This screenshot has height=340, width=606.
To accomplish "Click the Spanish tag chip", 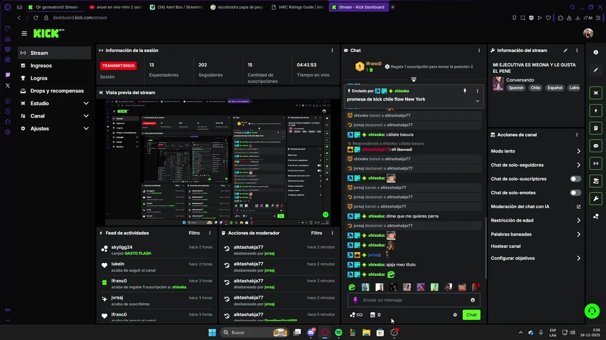I will pos(516,88).
